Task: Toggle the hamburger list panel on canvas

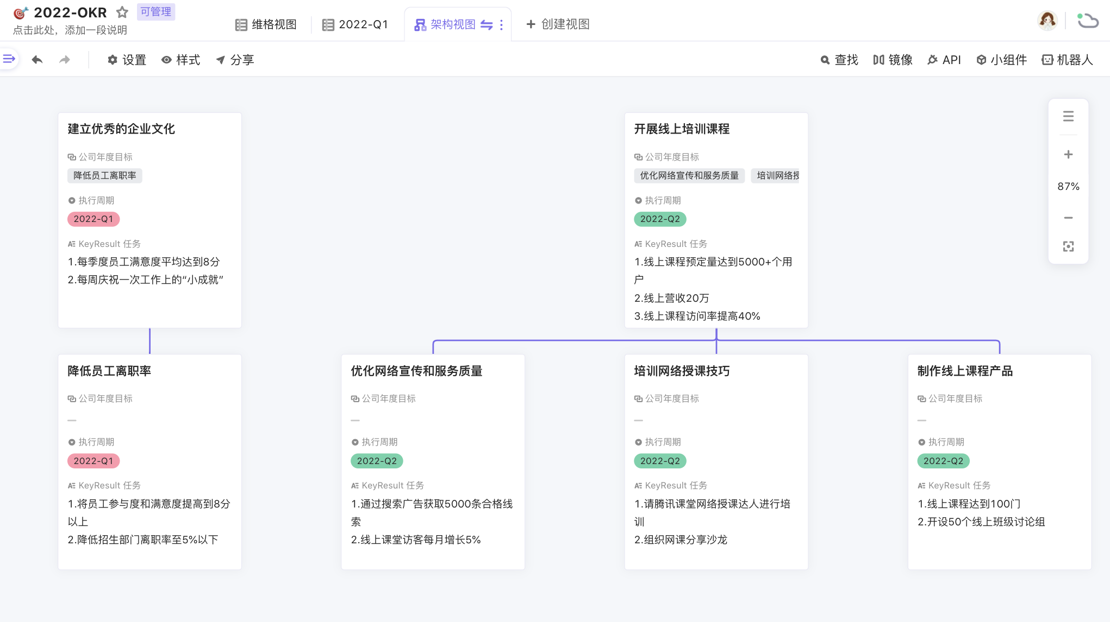Action: (1068, 116)
